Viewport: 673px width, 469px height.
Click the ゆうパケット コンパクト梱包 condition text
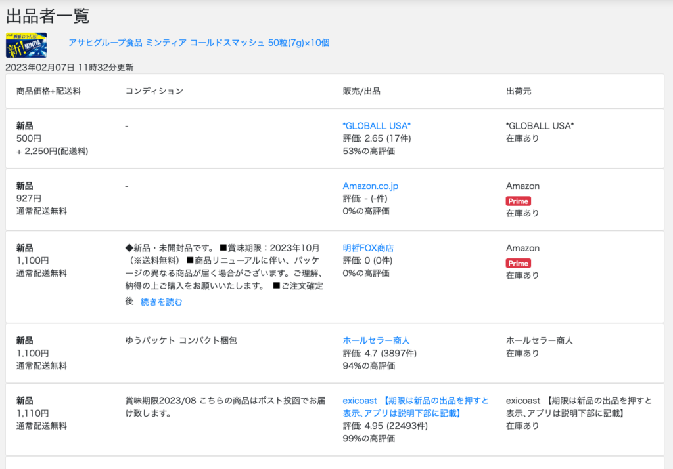pos(181,340)
